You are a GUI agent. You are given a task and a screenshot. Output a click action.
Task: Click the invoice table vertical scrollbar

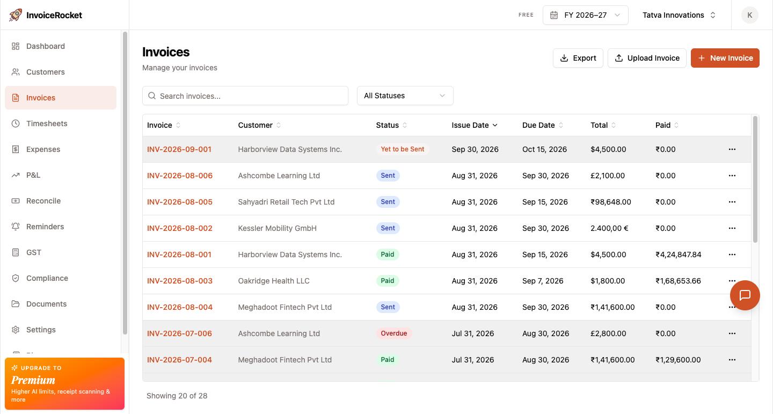point(755,179)
